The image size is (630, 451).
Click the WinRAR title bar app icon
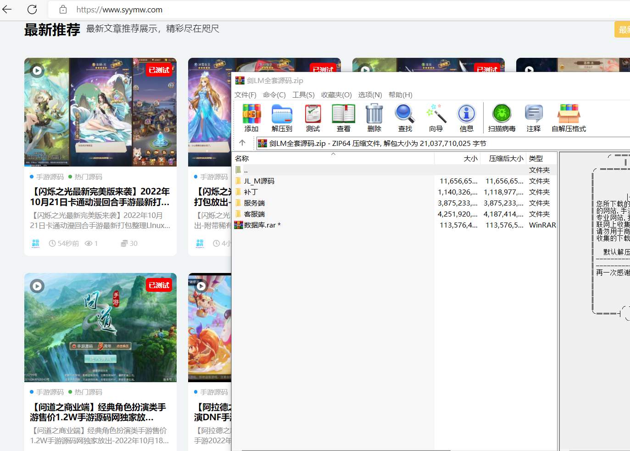coord(240,80)
